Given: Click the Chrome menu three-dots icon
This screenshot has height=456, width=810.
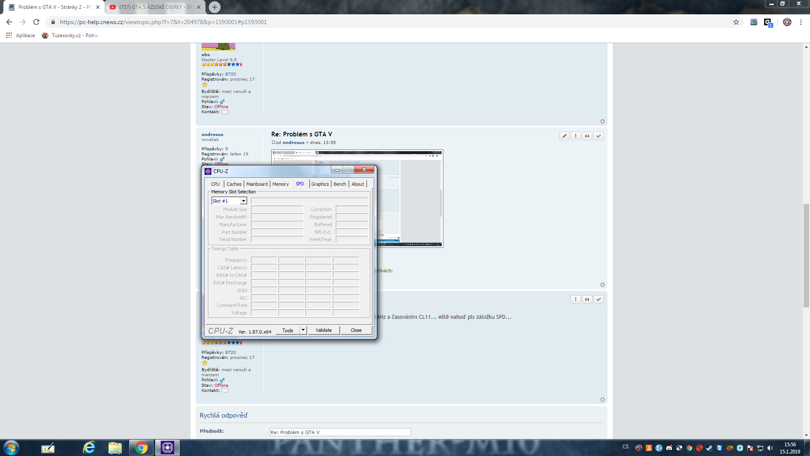Looking at the screenshot, I should (x=801, y=22).
